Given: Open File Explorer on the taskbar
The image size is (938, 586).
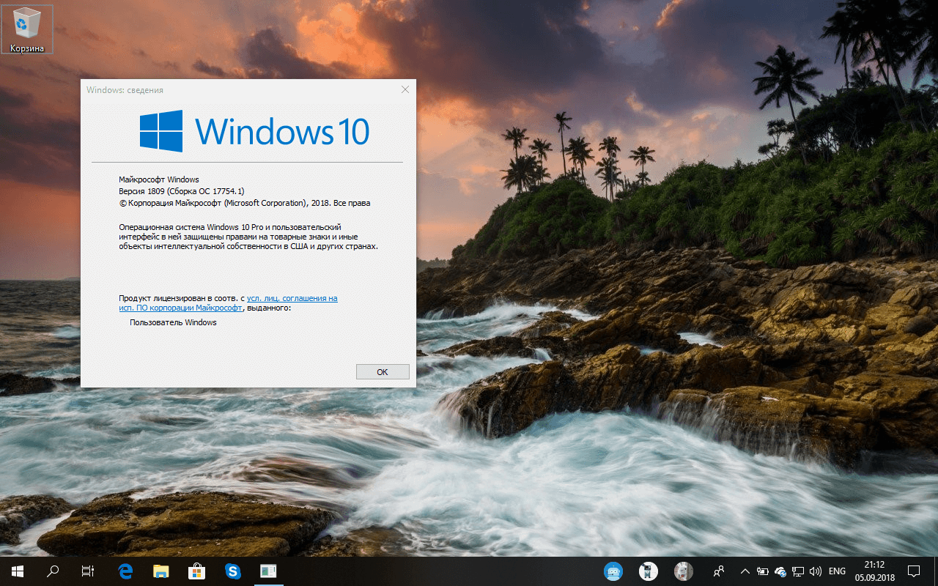Looking at the screenshot, I should pyautogui.click(x=160, y=571).
